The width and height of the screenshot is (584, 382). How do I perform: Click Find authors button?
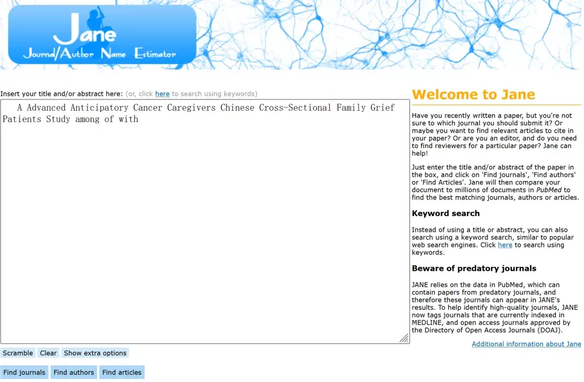(x=74, y=372)
